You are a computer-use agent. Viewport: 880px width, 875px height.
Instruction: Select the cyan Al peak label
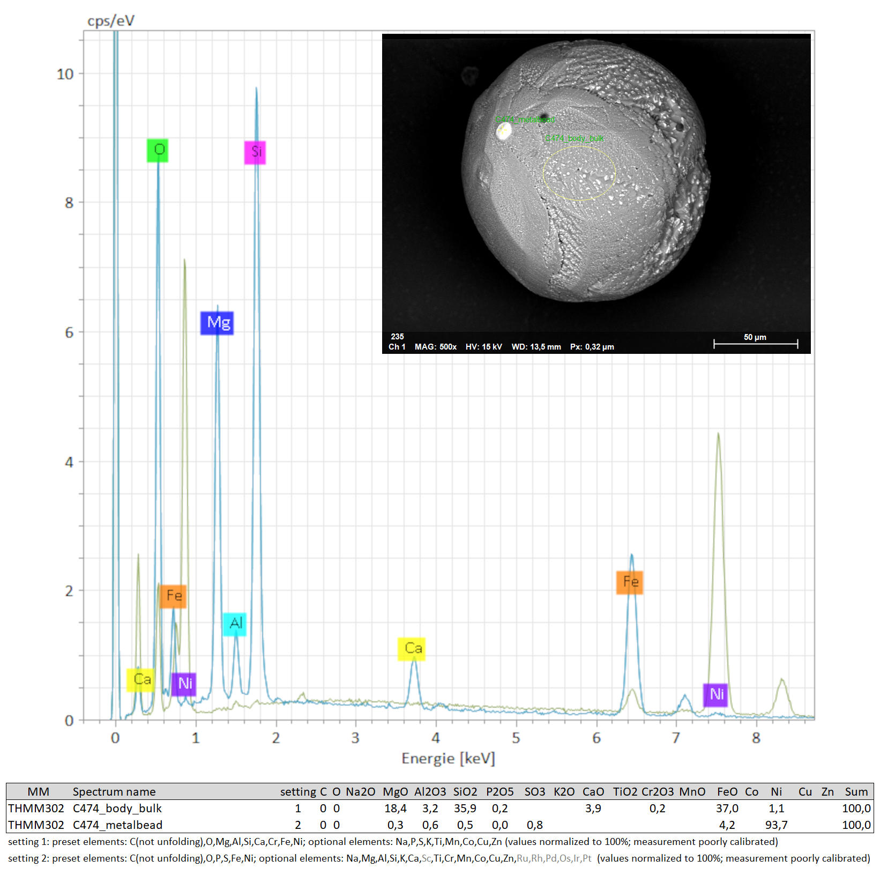235,624
